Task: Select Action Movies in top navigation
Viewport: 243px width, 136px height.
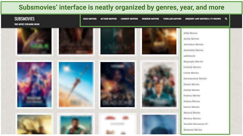Action: pyautogui.click(x=109, y=19)
